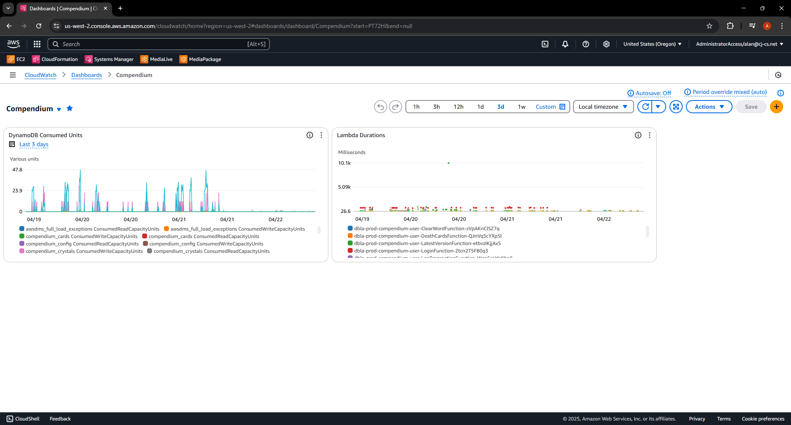This screenshot has height=425, width=791.
Task: Reload the browser page
Action: (x=39, y=26)
